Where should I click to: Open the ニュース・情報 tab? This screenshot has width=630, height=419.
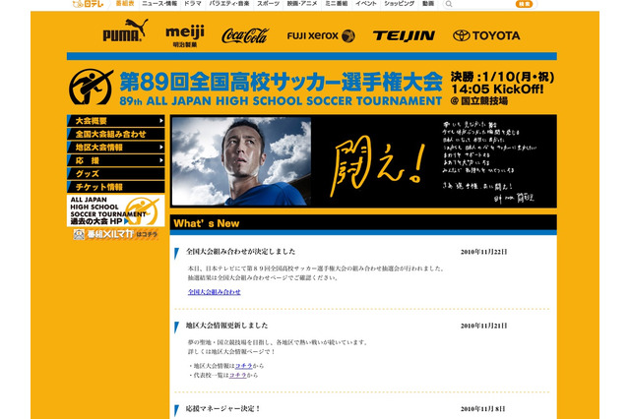pyautogui.click(x=159, y=4)
